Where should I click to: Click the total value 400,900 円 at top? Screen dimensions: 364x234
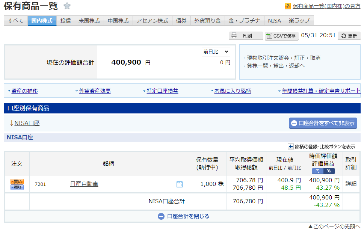[x=131, y=62]
